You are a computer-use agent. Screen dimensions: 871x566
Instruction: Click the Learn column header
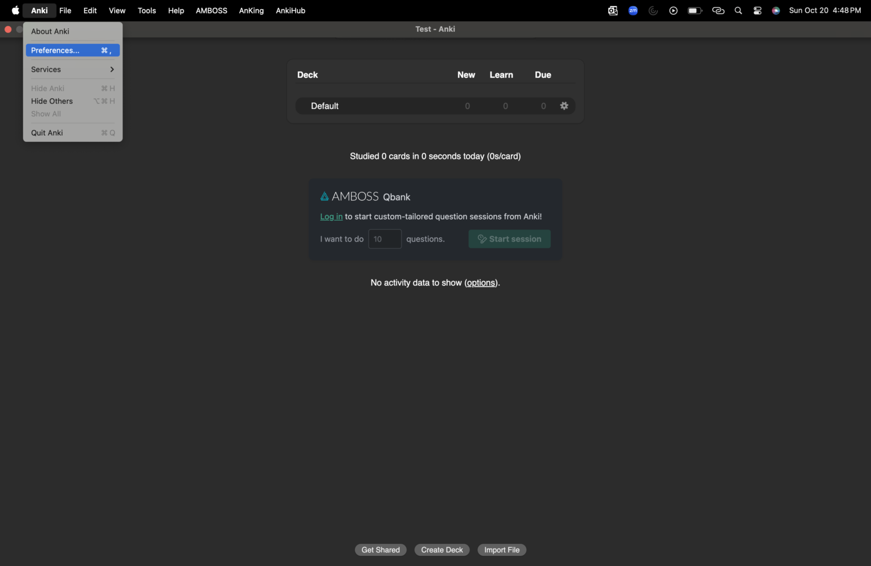coord(501,75)
